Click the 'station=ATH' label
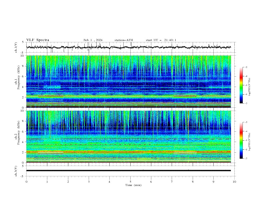The image size is (264, 204). [124, 40]
